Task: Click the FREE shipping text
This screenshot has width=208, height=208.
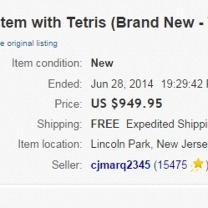Action: (x=105, y=124)
